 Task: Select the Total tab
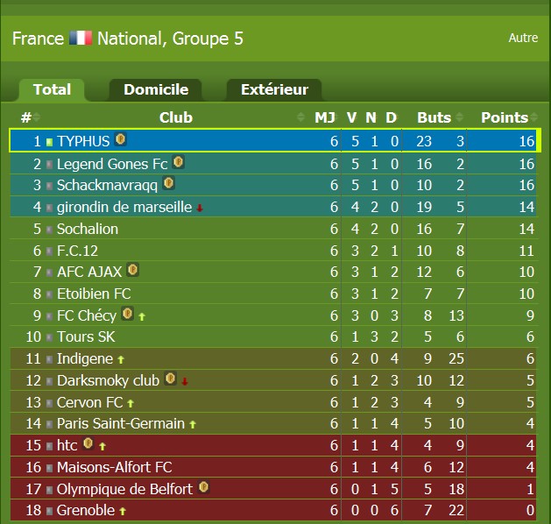pyautogui.click(x=52, y=90)
